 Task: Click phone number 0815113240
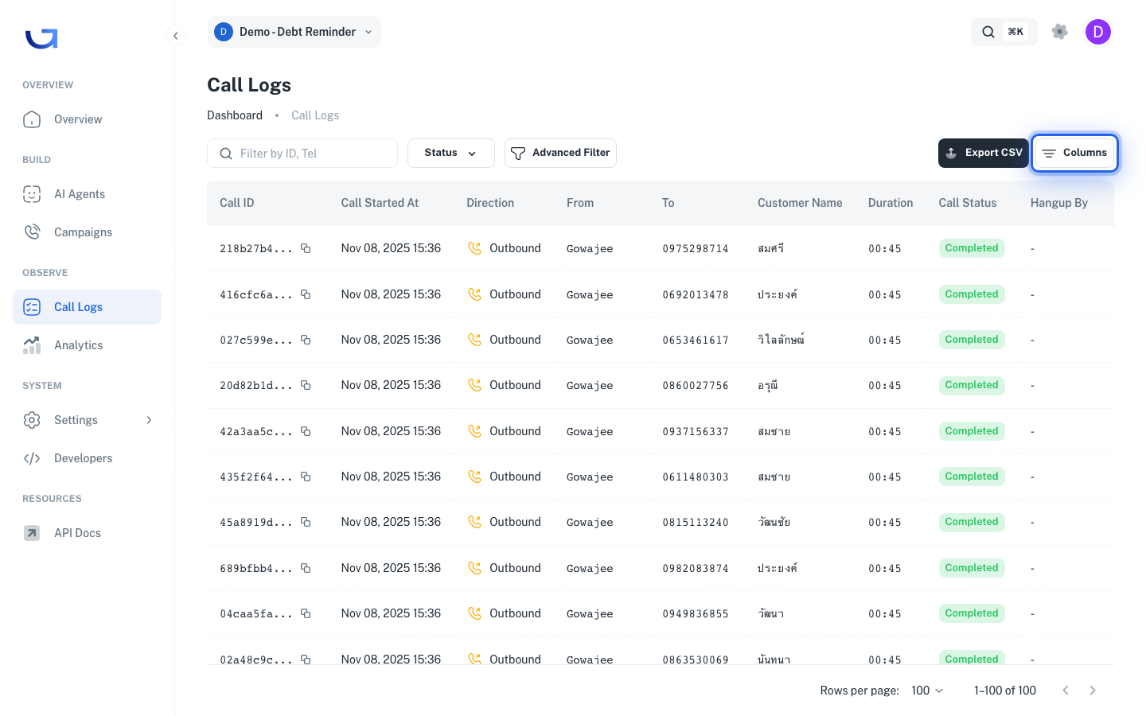pyautogui.click(x=696, y=523)
